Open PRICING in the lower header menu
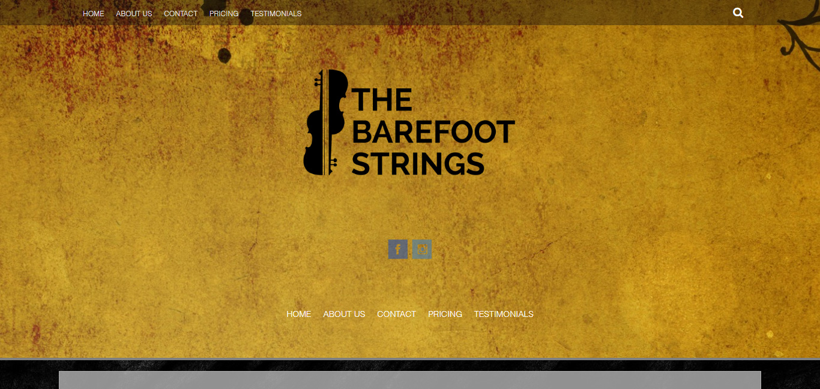Image resolution: width=820 pixels, height=389 pixels. 445,314
